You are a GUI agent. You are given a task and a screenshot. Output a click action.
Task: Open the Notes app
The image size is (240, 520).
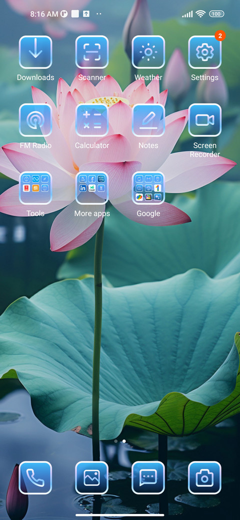click(148, 120)
